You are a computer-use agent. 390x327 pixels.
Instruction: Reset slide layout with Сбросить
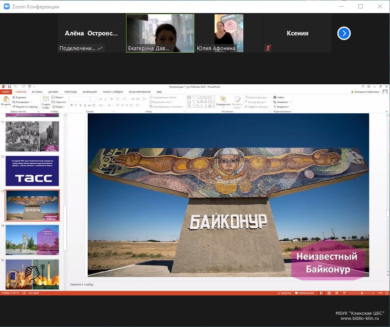(59, 102)
